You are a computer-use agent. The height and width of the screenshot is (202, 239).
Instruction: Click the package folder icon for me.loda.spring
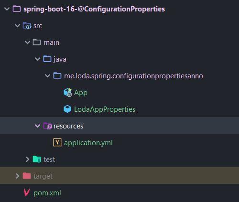57,76
